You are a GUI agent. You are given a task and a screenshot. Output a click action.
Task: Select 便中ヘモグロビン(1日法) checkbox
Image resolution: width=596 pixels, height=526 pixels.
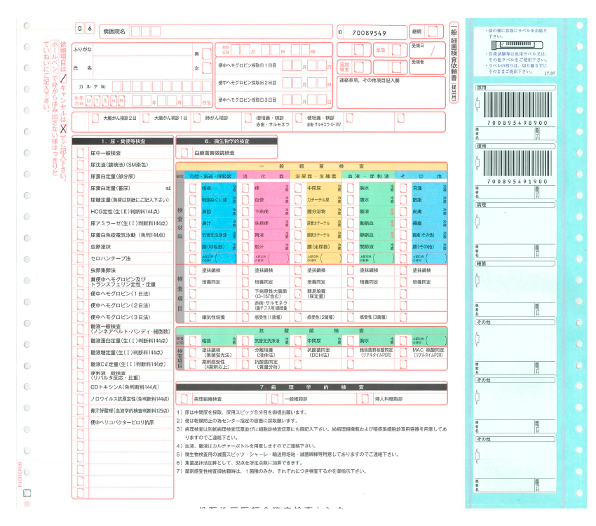point(80,293)
